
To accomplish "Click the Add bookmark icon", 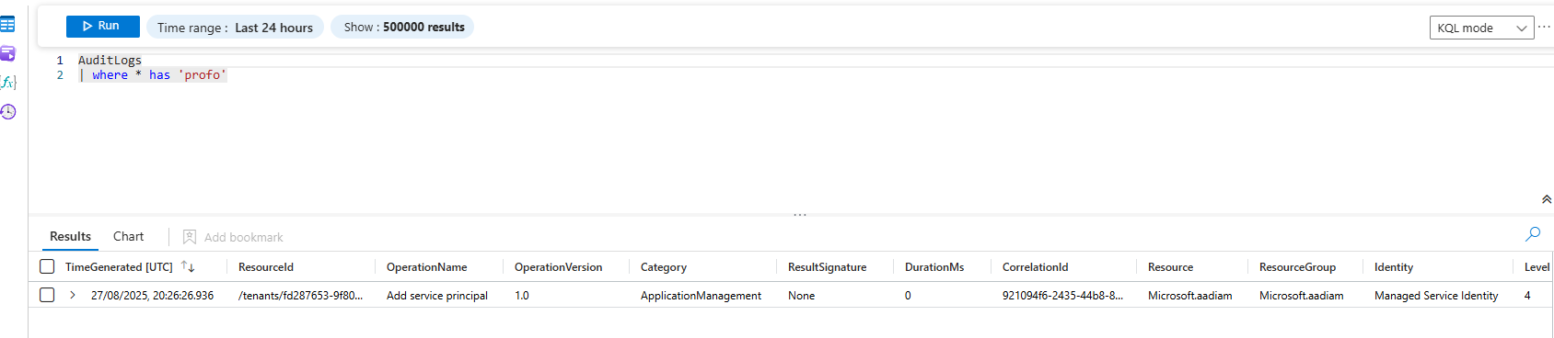I will pyautogui.click(x=190, y=237).
